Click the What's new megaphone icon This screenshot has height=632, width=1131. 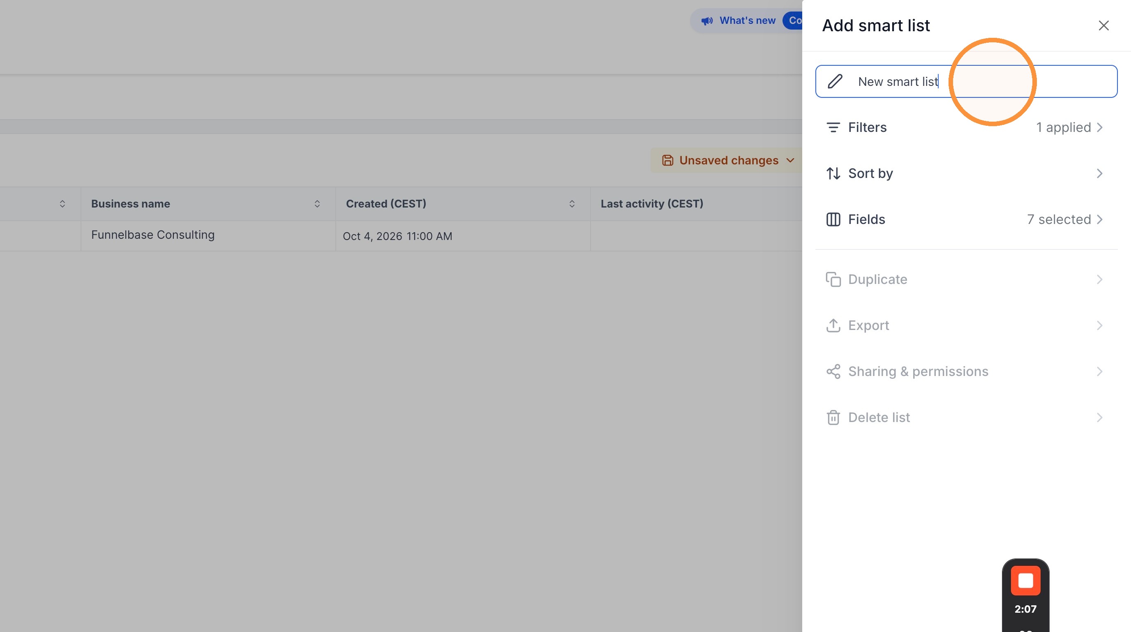click(x=706, y=21)
